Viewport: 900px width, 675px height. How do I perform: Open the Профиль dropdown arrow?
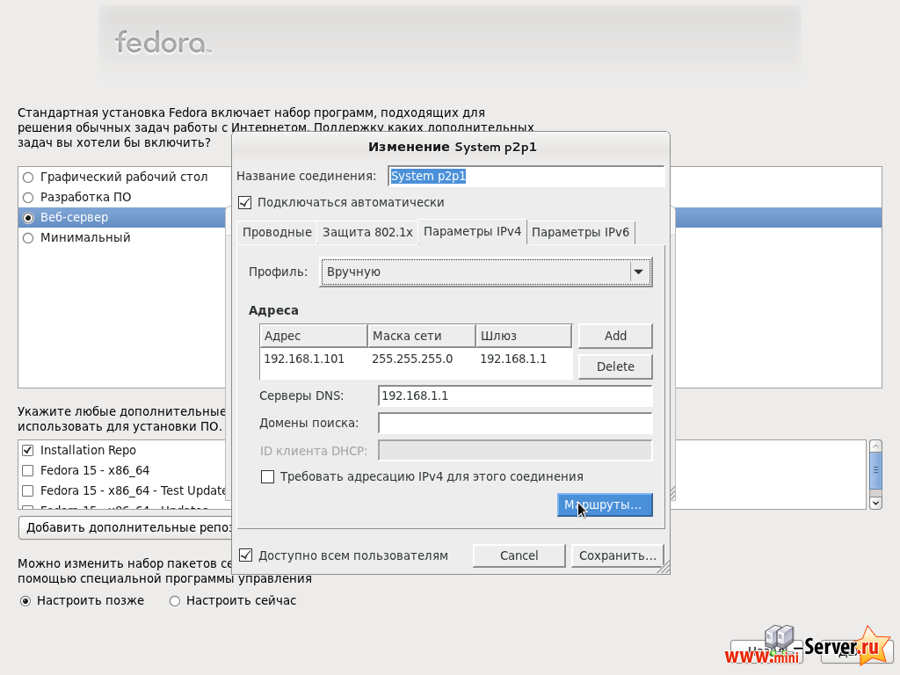639,272
